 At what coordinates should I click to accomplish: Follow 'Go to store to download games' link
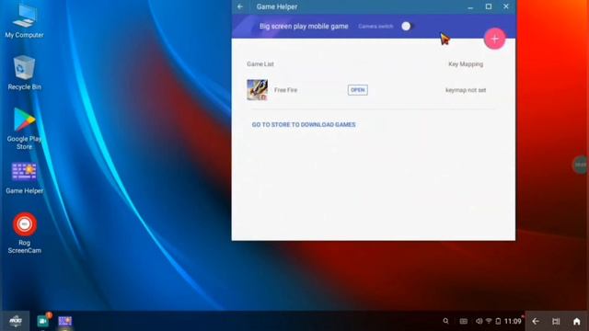304,125
